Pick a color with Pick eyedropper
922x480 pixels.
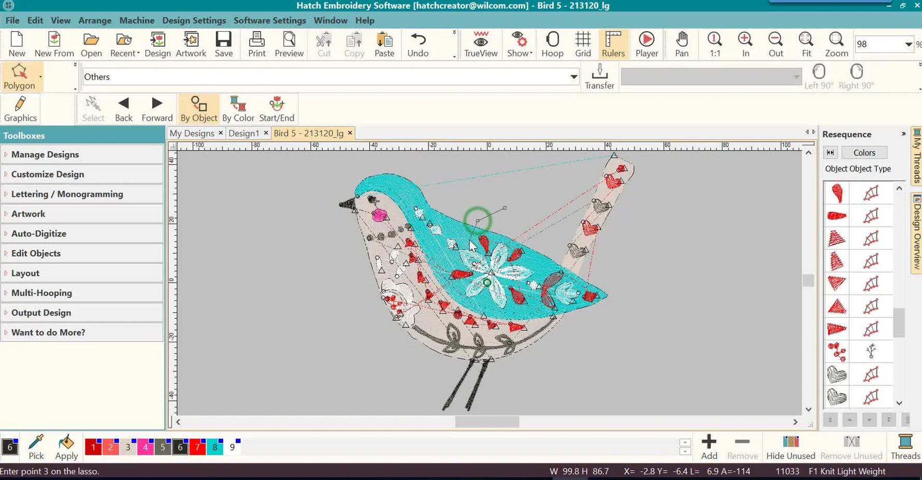pyautogui.click(x=36, y=447)
